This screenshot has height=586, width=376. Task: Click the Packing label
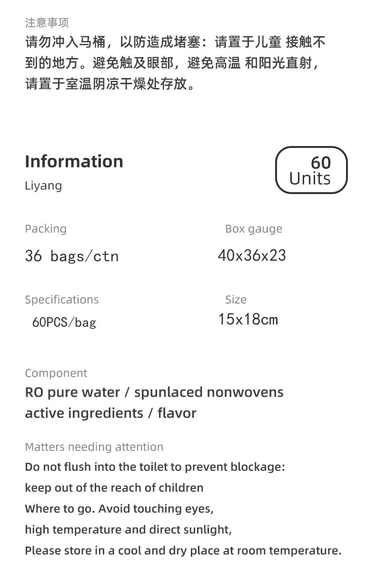[x=46, y=229]
